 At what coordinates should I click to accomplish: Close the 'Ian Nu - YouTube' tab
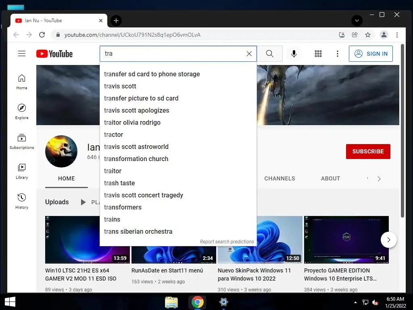(100, 21)
